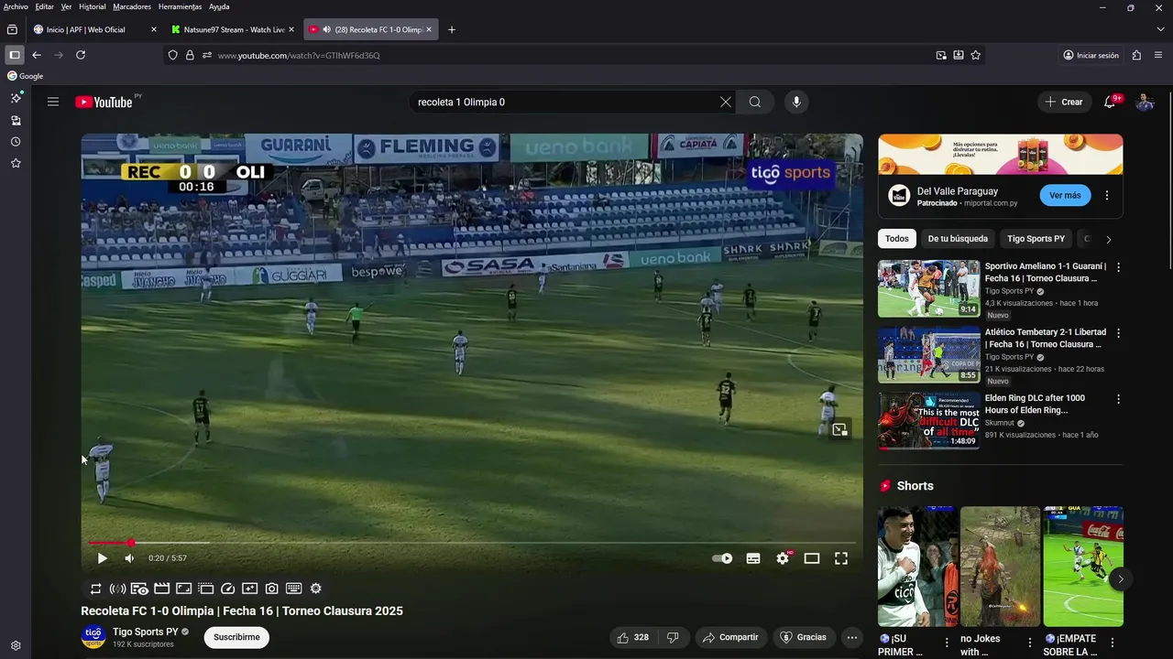1173x659 pixels.
Task: Toggle the autoplay switch
Action: 722,558
